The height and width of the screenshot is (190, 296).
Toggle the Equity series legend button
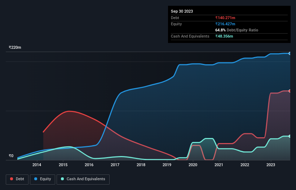point(43,179)
